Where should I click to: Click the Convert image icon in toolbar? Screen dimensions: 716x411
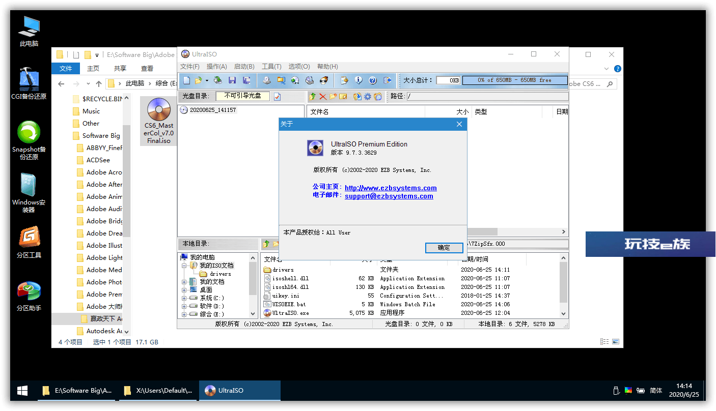tap(295, 80)
